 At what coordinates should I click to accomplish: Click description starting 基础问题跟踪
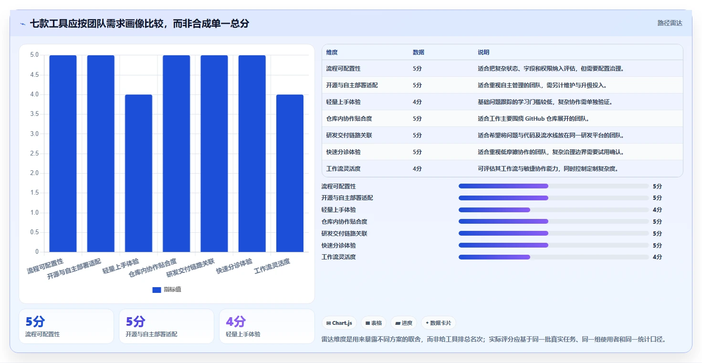click(545, 102)
